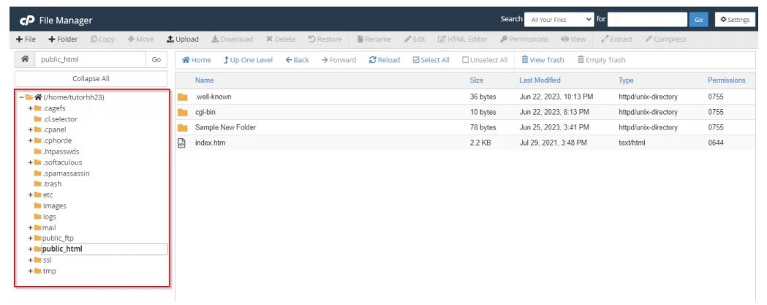Collapse the /home/tutorhh23 root tree node
Viewport: 767px width, 305px height.
[19, 97]
